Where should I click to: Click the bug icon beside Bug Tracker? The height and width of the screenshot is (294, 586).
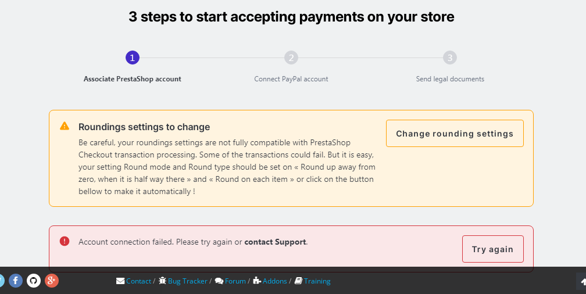[162, 281]
